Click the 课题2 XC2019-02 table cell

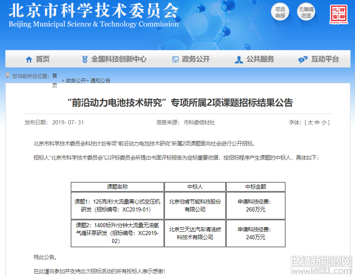click(x=117, y=233)
